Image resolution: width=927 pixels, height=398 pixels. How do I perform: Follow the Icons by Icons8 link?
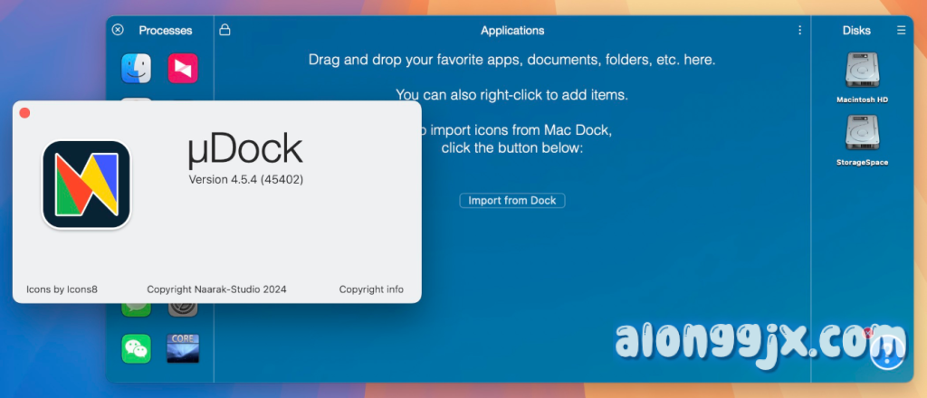click(62, 289)
